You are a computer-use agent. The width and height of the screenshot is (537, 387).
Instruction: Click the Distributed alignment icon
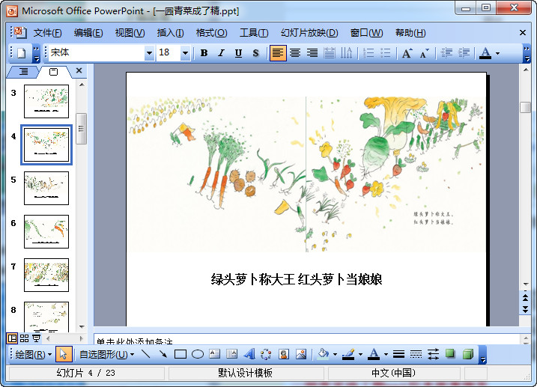coord(329,53)
